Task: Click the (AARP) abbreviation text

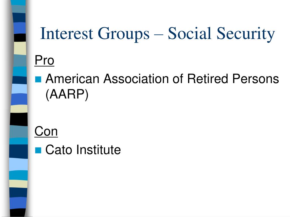Action: point(67,94)
